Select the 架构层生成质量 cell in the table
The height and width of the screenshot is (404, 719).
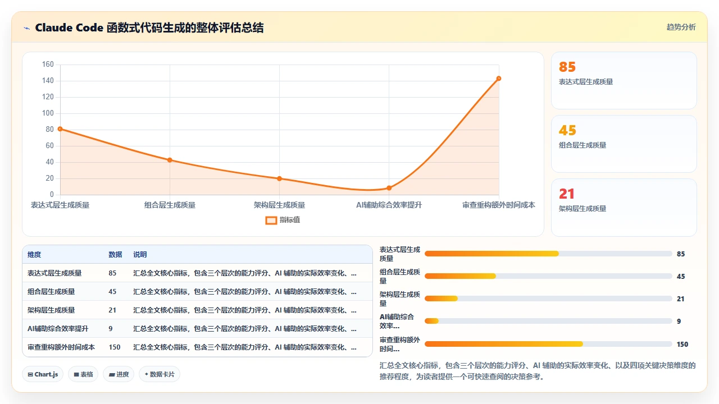tap(51, 310)
